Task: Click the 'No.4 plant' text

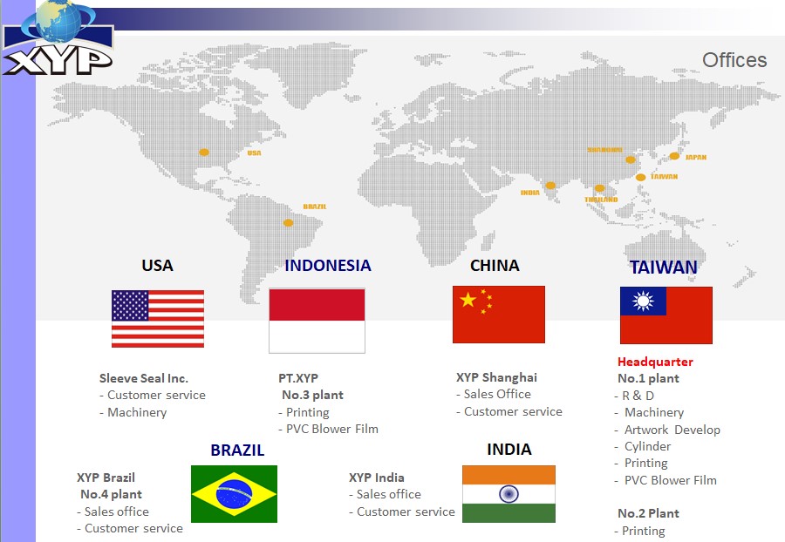Action: (111, 494)
